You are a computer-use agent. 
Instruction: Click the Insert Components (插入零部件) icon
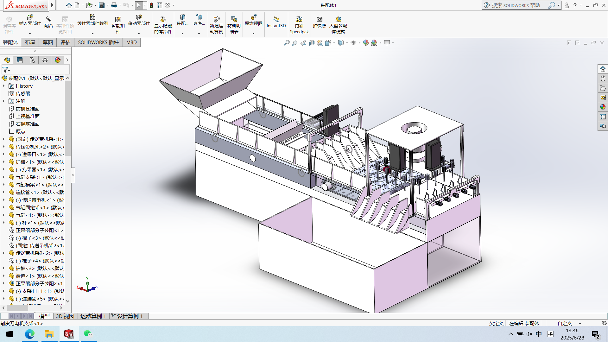pos(30,19)
